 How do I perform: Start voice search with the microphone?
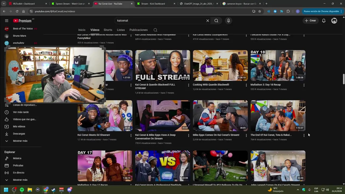(x=229, y=20)
